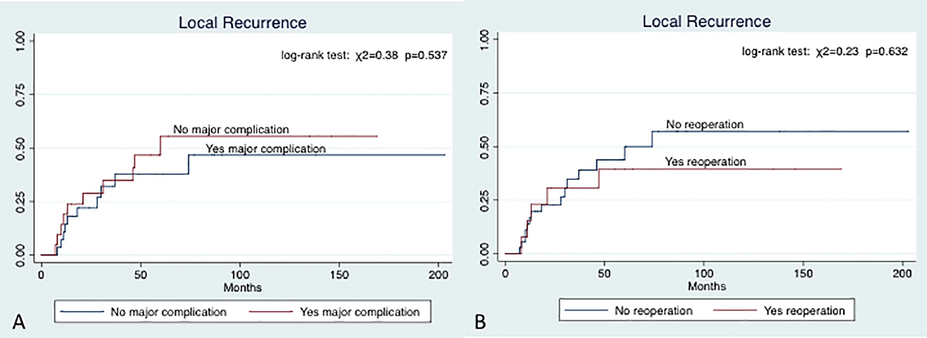This screenshot has width=927, height=338.
Task: Select the red Yes major complication legend line
Action: [x=270, y=311]
